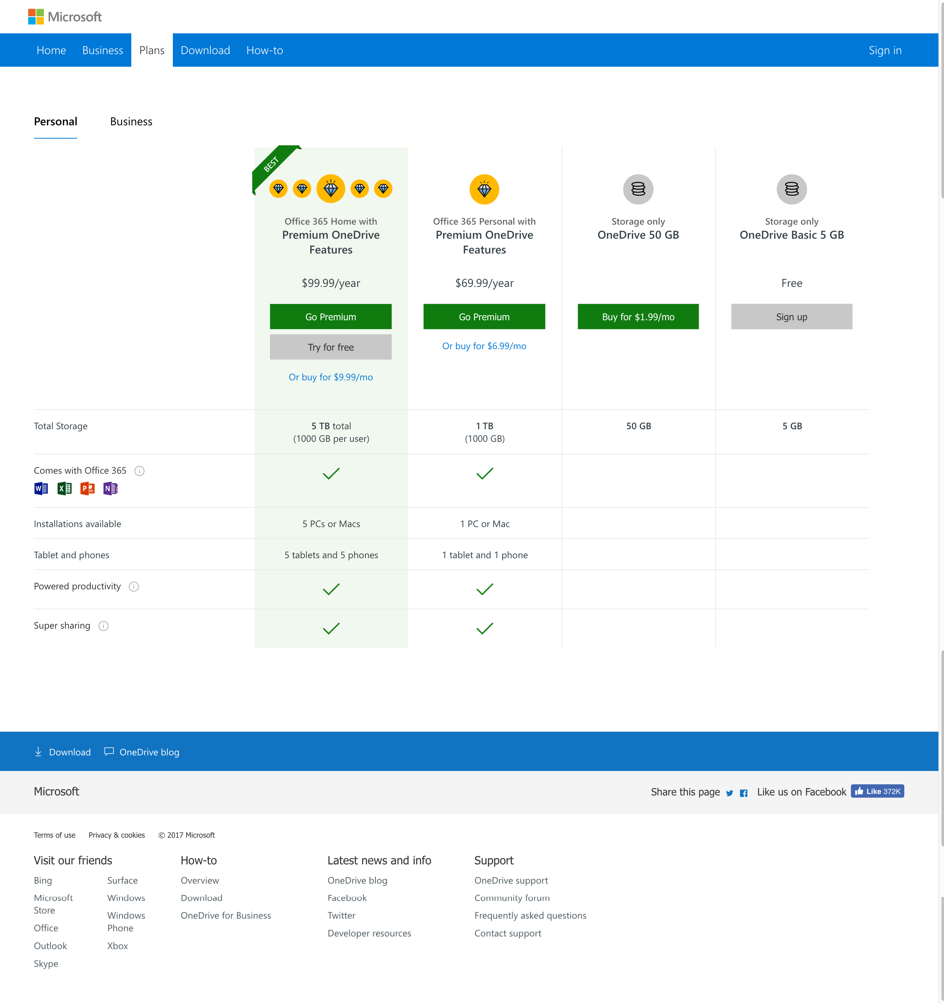Open Facebook link under Latest news
This screenshot has width=944, height=1003.
(x=347, y=898)
